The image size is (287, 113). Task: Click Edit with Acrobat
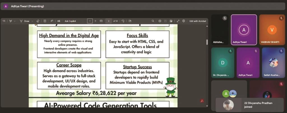pos(198,21)
